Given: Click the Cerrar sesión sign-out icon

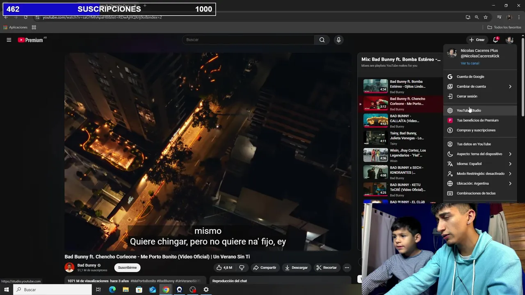Looking at the screenshot, I should [x=450, y=96].
